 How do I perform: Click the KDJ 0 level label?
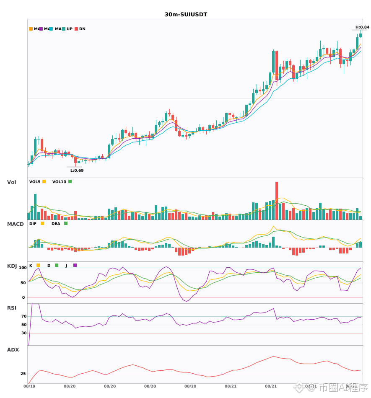23,297
